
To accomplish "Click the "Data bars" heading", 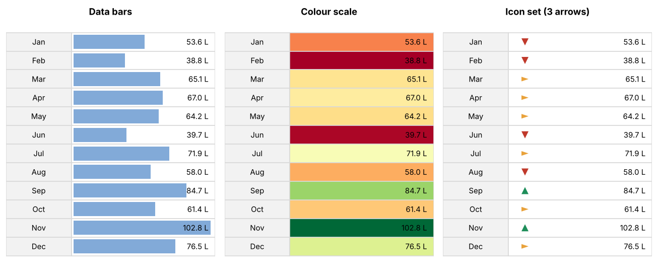I will coord(110,12).
